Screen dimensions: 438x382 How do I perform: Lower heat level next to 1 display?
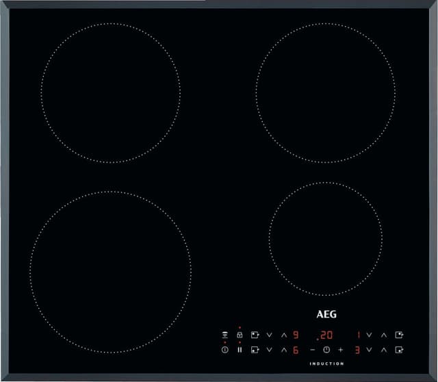(x=370, y=335)
